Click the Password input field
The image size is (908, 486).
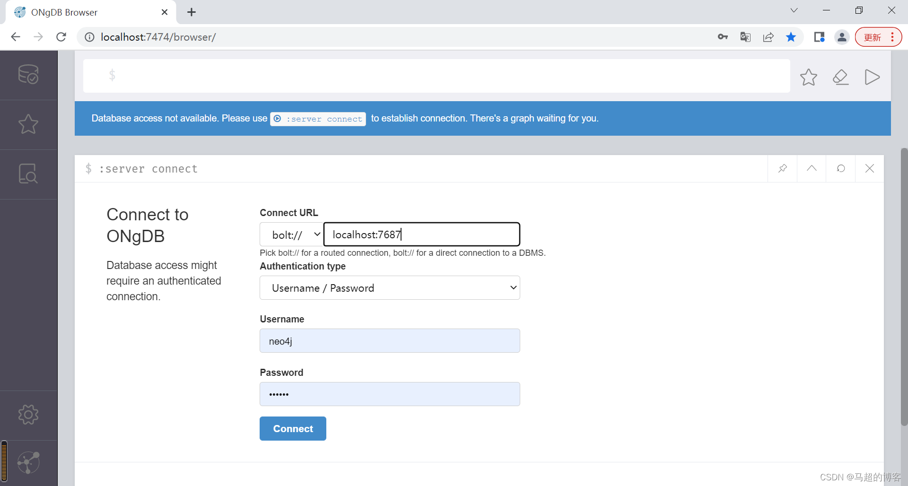(390, 394)
